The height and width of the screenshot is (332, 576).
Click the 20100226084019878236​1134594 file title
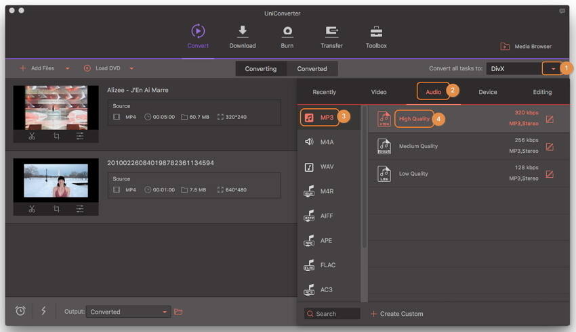pyautogui.click(x=161, y=163)
